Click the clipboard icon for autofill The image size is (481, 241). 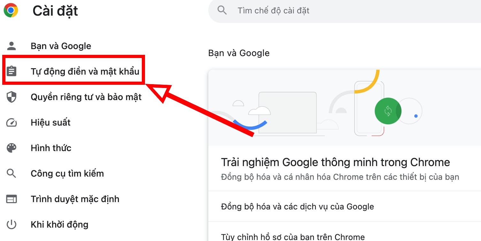click(11, 71)
